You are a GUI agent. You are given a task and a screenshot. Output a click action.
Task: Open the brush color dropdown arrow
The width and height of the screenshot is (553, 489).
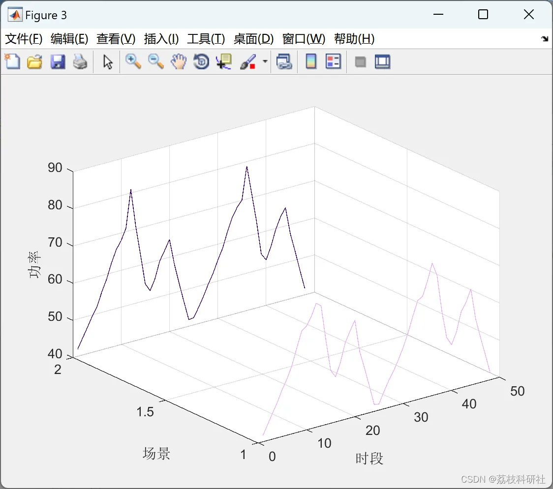click(265, 61)
